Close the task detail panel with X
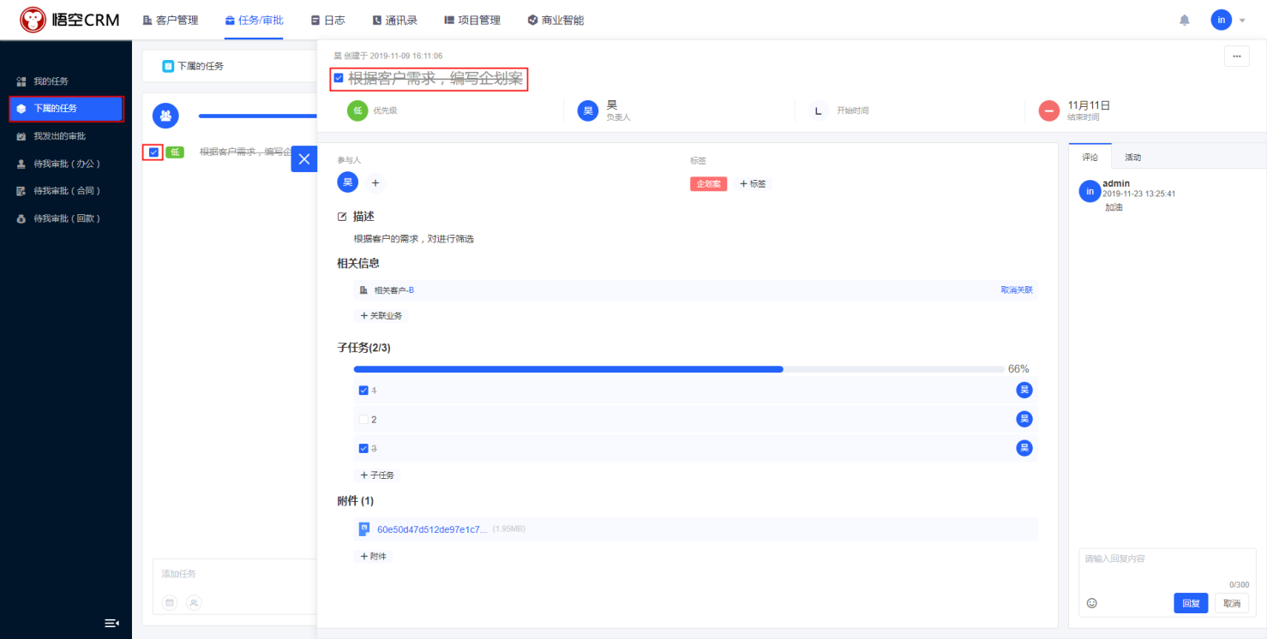 303,158
